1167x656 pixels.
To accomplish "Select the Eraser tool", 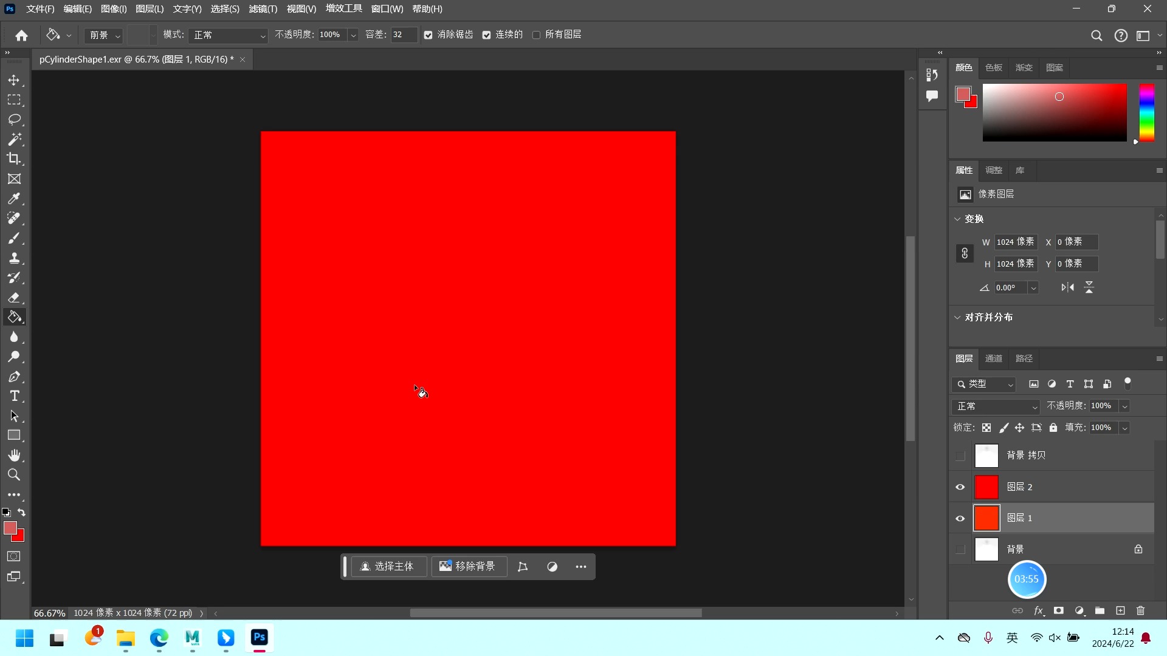I will point(14,297).
